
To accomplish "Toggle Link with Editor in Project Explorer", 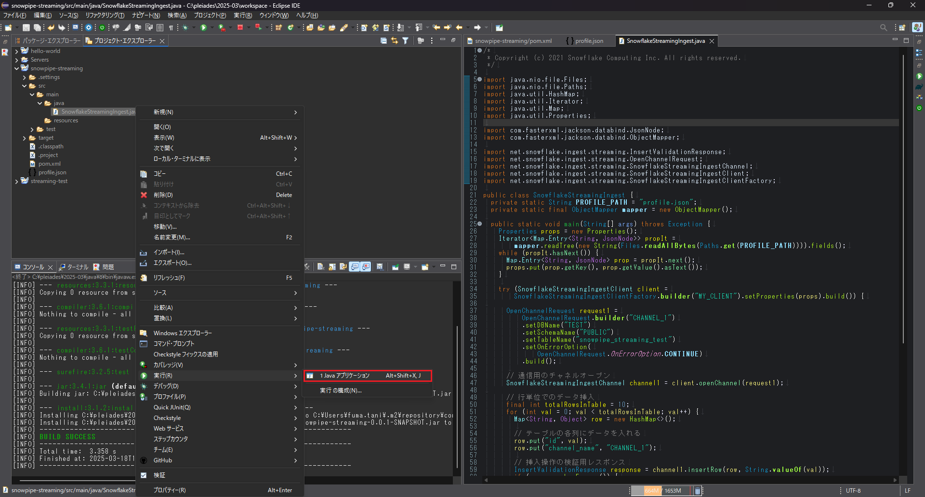I will coord(395,41).
